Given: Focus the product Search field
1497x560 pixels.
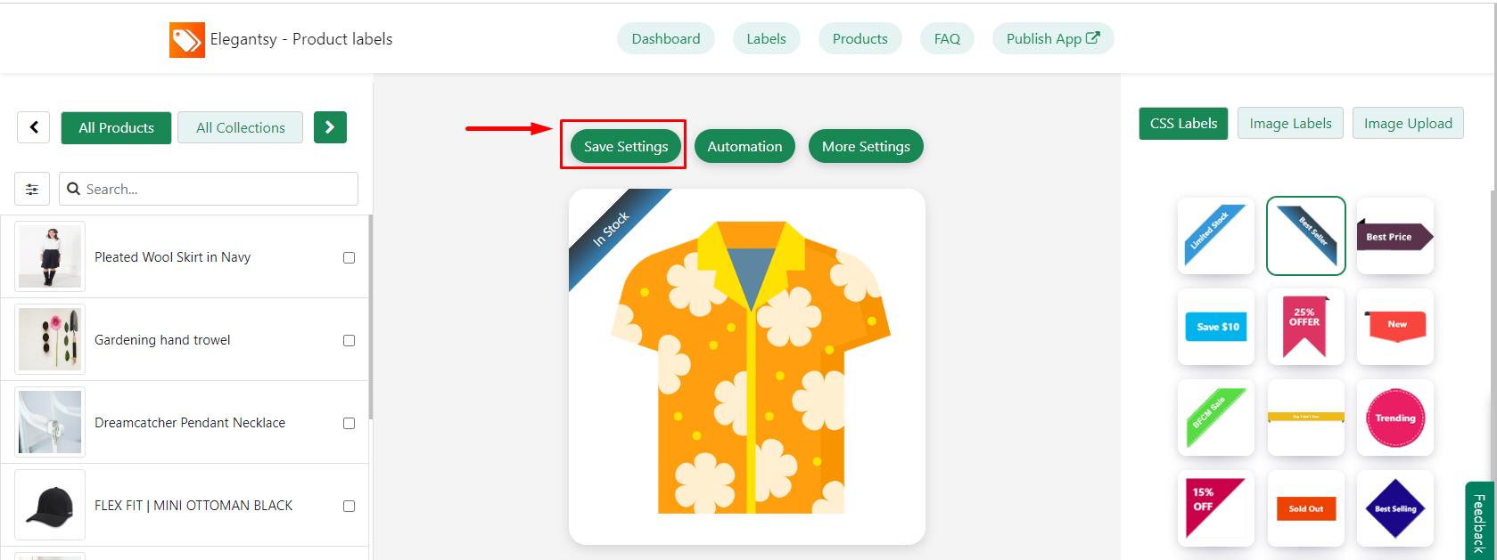Looking at the screenshot, I should click(209, 189).
